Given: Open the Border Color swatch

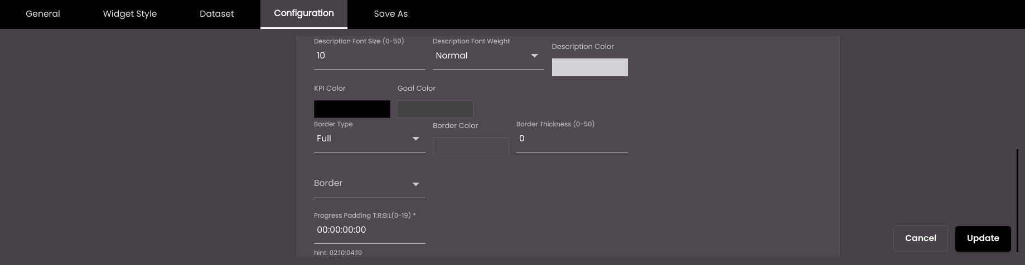Looking at the screenshot, I should click(x=471, y=146).
